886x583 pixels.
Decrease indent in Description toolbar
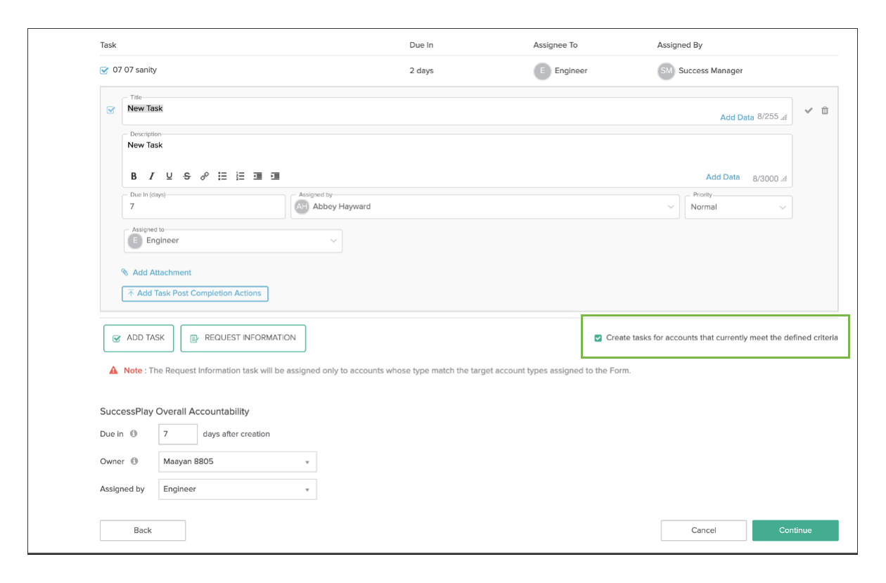point(257,177)
